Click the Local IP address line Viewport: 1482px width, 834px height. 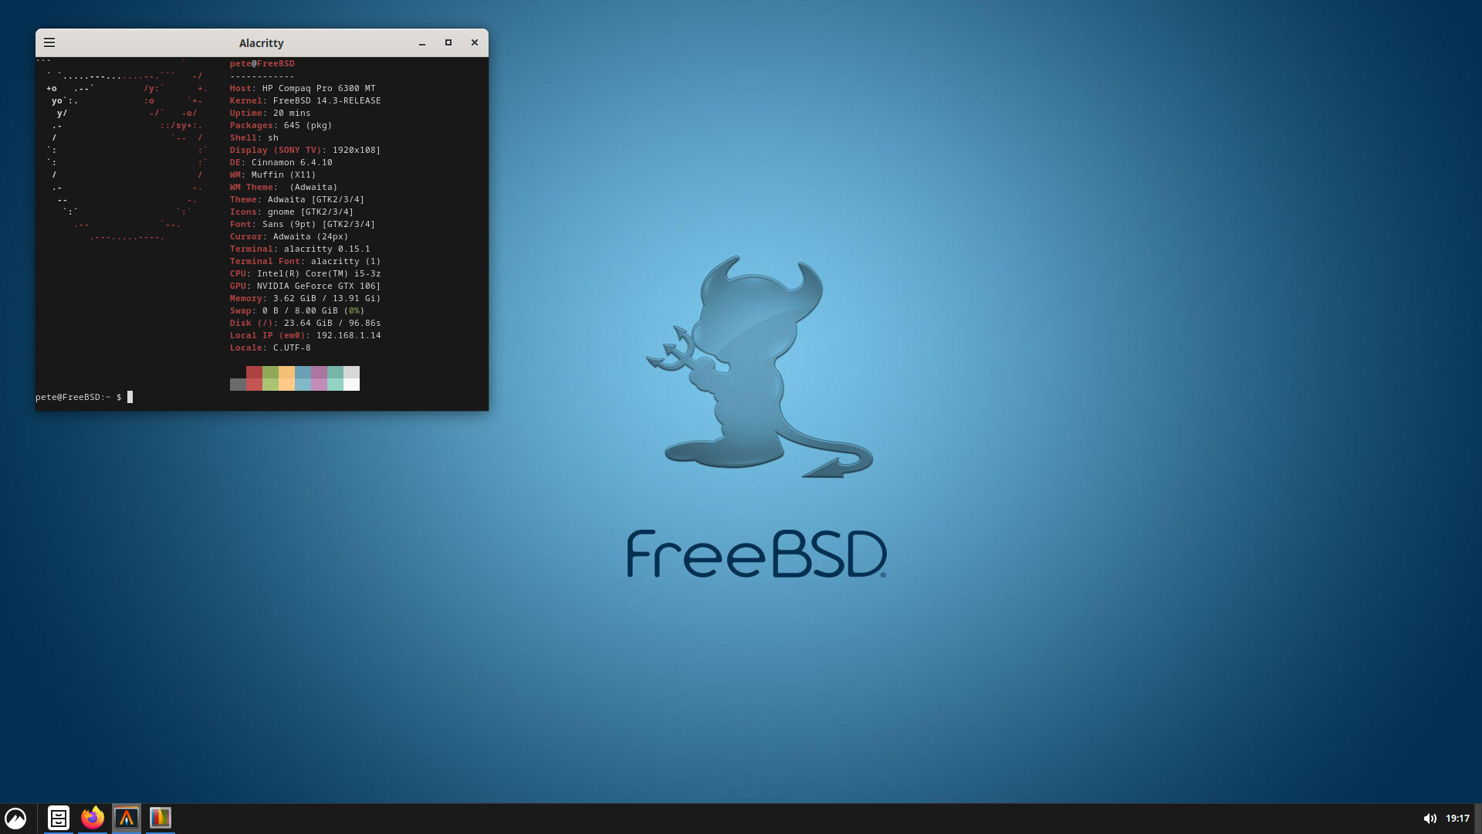305,335
